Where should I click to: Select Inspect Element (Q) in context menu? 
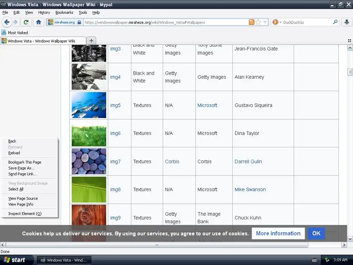(30, 214)
